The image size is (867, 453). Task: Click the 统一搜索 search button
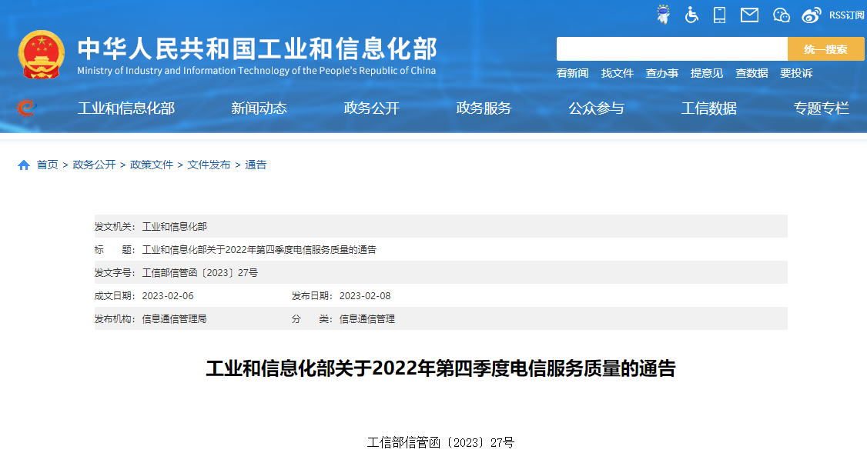pos(825,49)
